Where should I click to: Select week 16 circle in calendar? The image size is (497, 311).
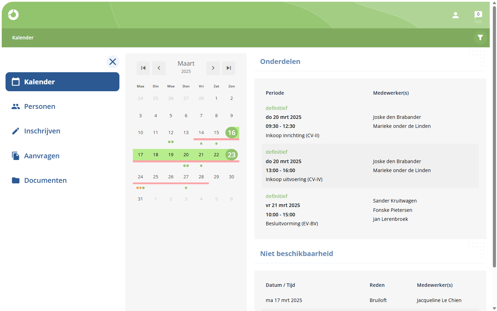pyautogui.click(x=232, y=133)
